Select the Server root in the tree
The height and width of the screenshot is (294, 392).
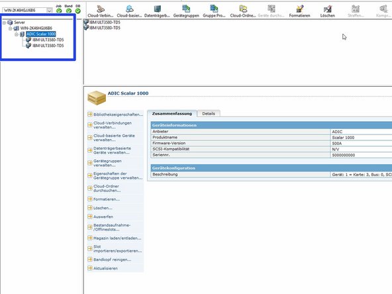(19, 23)
